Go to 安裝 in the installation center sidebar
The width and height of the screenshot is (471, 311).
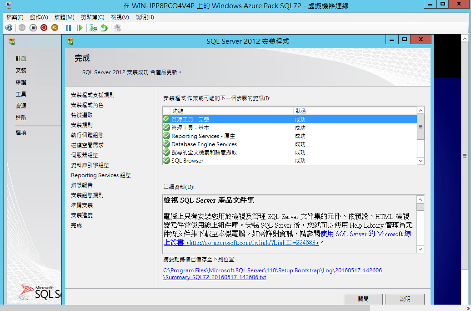coord(21,71)
